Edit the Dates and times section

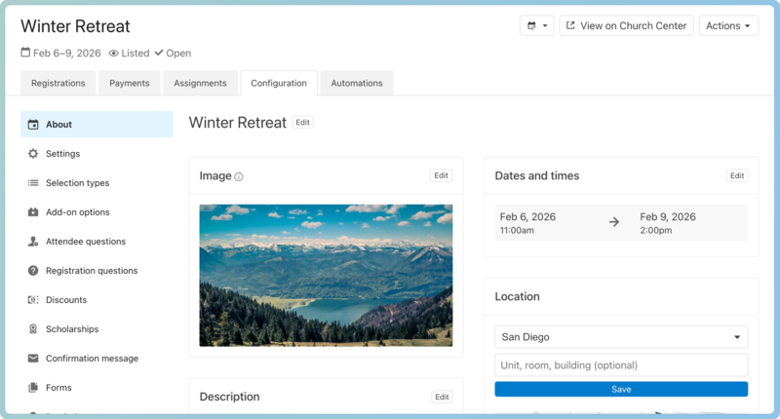(x=737, y=176)
